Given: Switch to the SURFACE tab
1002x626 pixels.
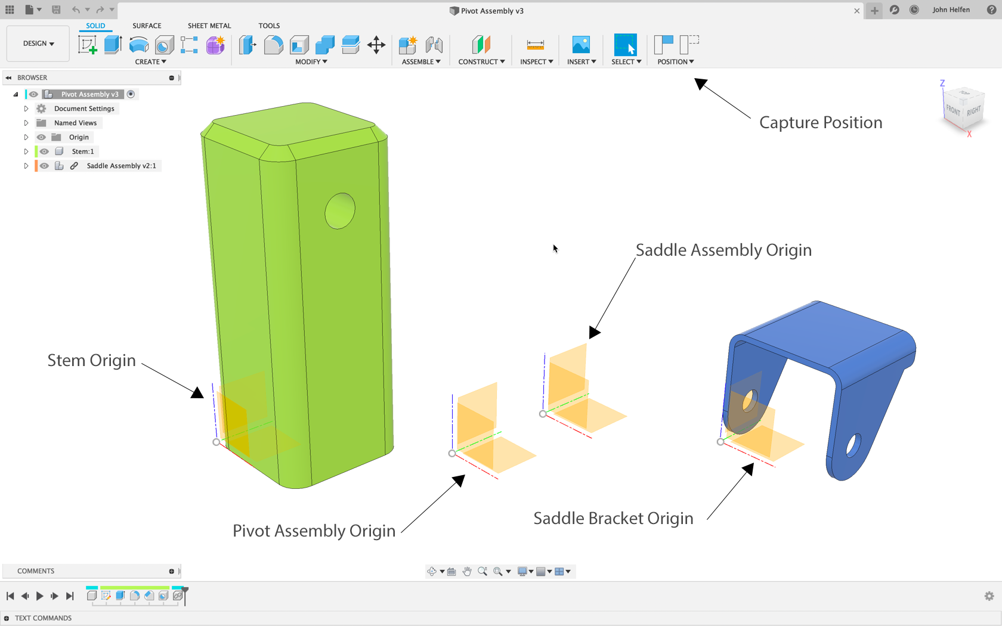Looking at the screenshot, I should pyautogui.click(x=147, y=26).
